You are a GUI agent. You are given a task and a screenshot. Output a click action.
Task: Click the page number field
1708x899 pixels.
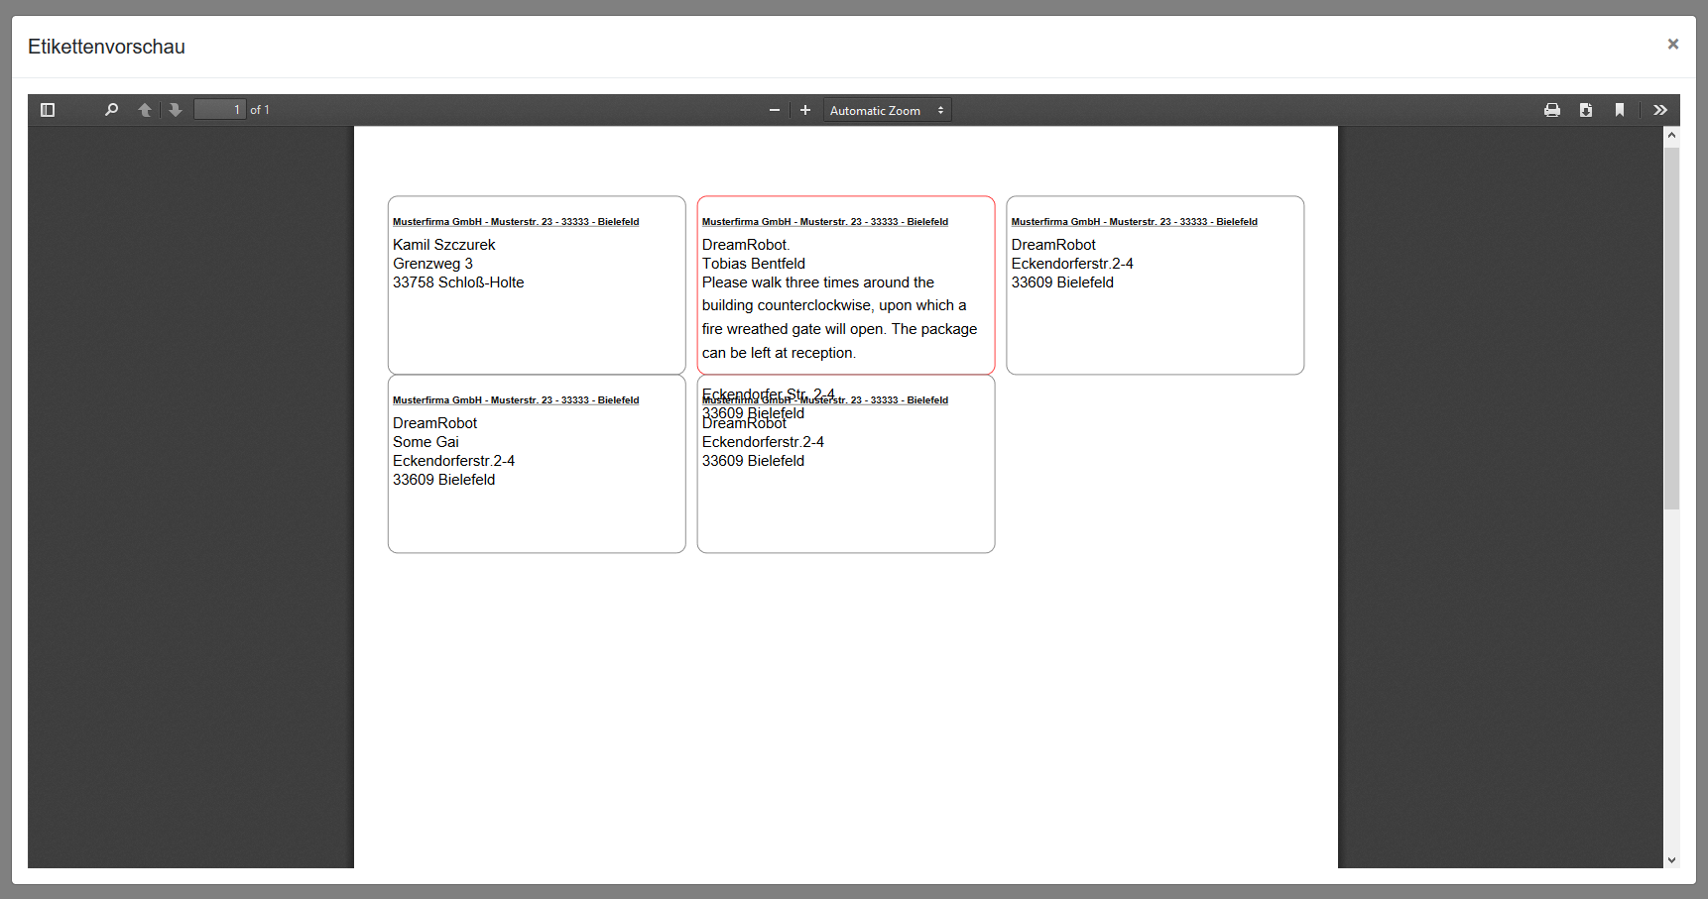(x=219, y=110)
